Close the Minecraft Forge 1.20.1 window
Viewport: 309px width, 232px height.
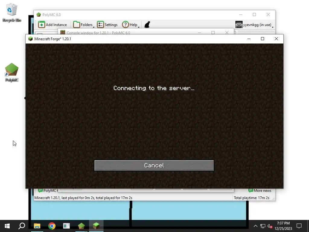(x=276, y=39)
